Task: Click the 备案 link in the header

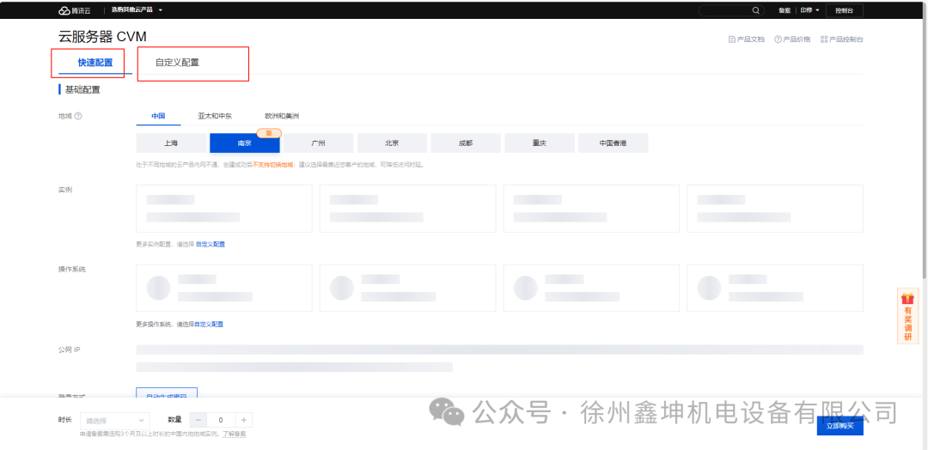Action: point(785,10)
